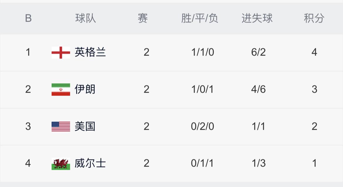Screen dimensions: 343x187
Task: Open team 英格兰 from standings
Action: [90, 53]
